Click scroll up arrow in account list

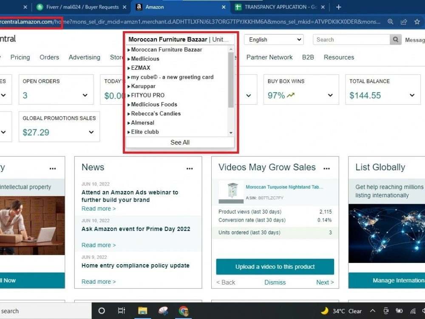pyautogui.click(x=231, y=49)
